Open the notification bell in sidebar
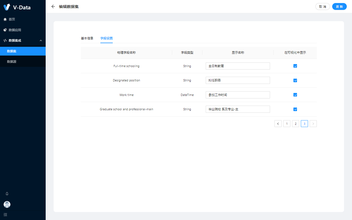This screenshot has width=352, height=220. (x=7, y=194)
